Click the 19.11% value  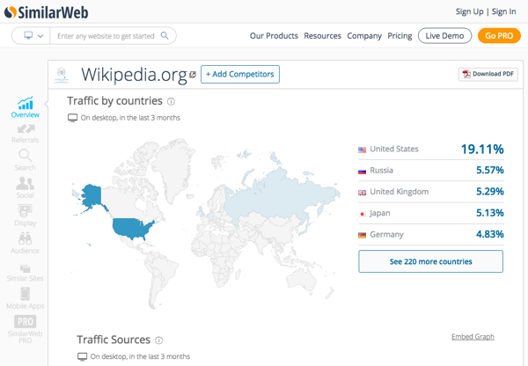[482, 149]
